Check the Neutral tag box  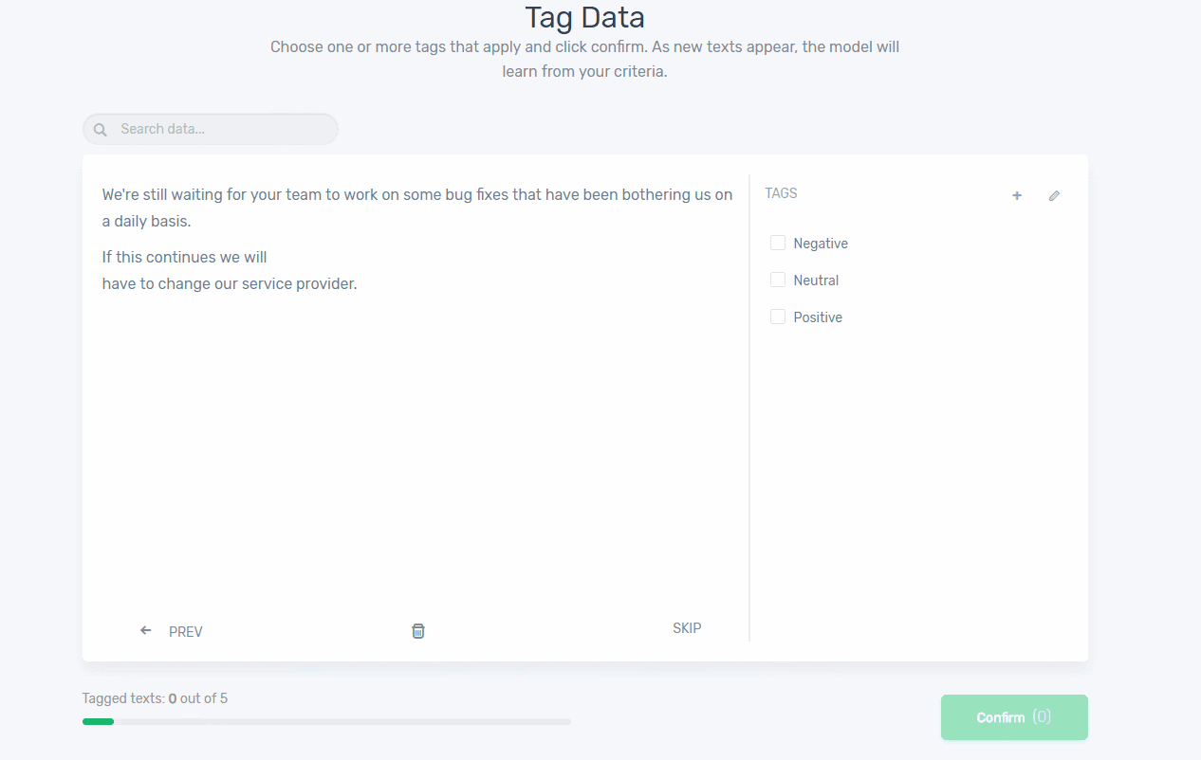[778, 280]
